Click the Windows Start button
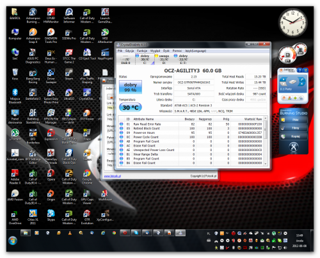The width and height of the screenshot is (320, 258). (13, 241)
